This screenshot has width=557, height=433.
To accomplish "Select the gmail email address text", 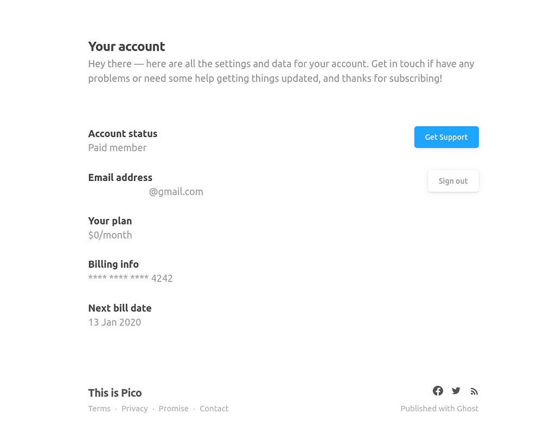I will coord(176,191).
